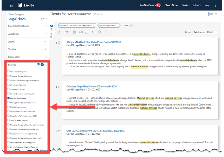Viewport: 224px width, 157px height.
Task: Click Metropolitan Corporate Counsel source label
Action: coord(23,103)
